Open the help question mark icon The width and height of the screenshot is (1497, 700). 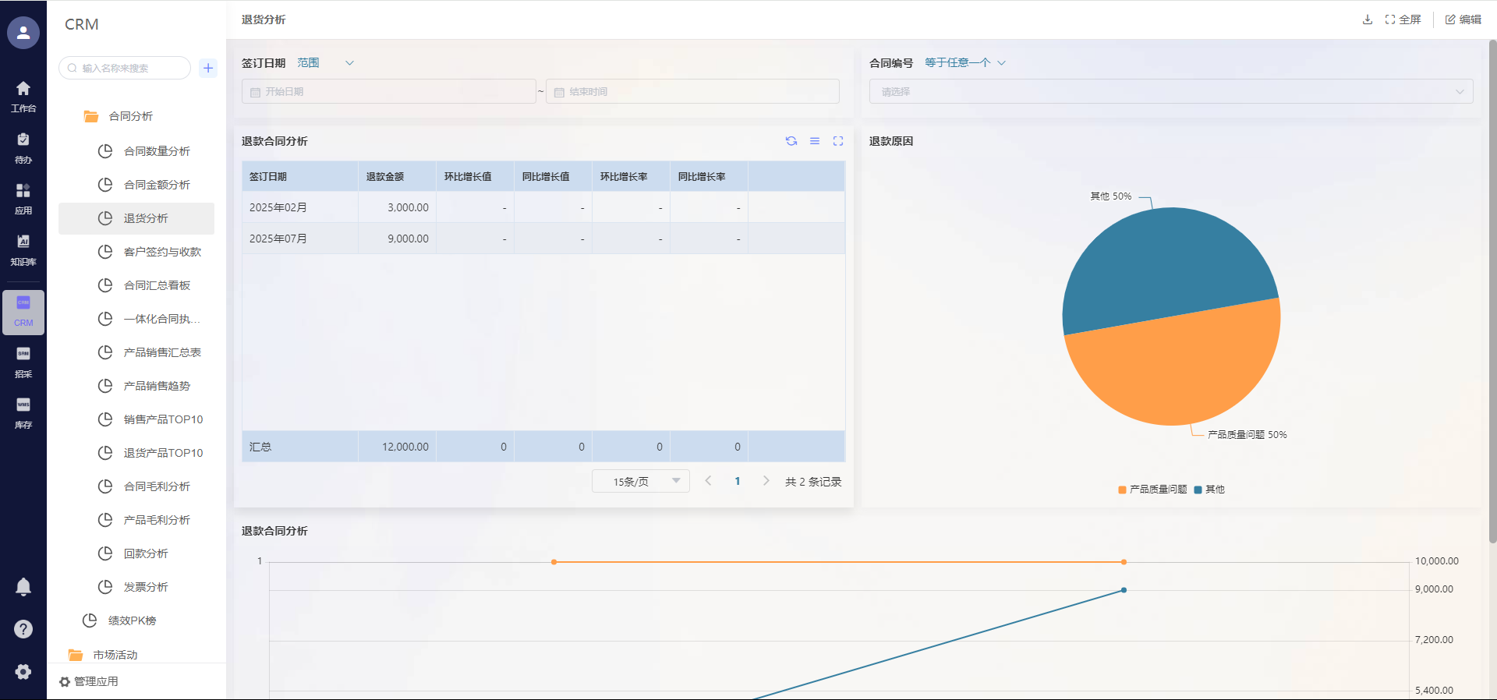(23, 629)
